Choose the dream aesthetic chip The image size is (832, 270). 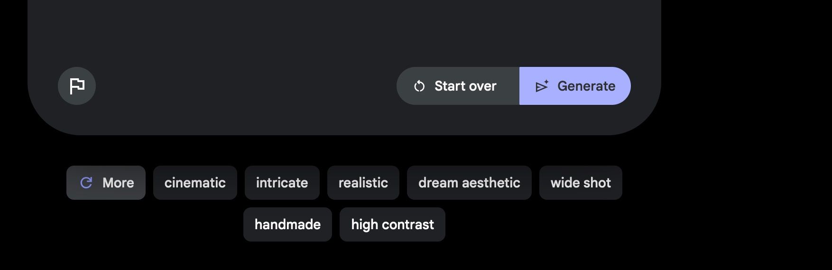(x=469, y=183)
